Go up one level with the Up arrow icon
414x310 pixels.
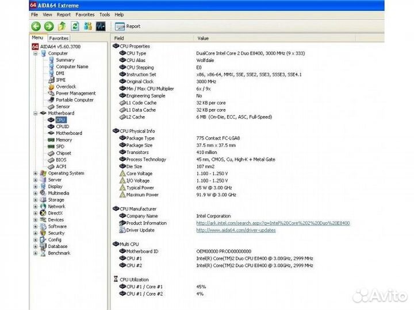(62, 26)
